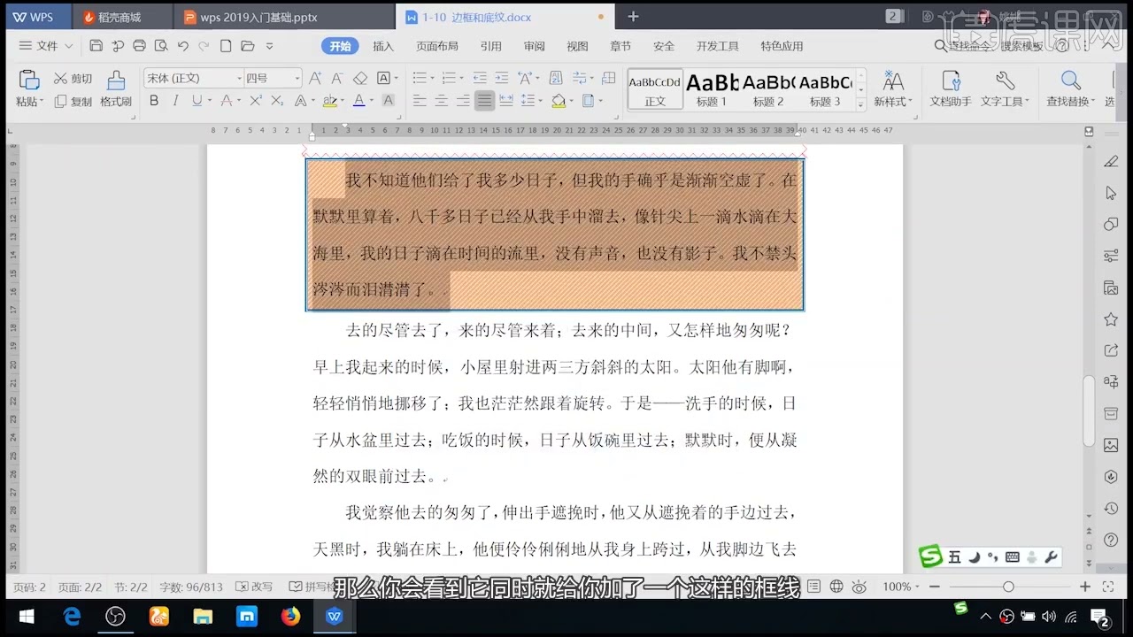Activate Format Painter (格式刷)

[x=116, y=89]
